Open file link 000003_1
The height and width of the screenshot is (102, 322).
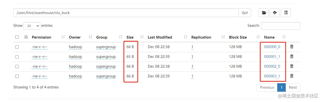pyautogui.click(x=272, y=76)
